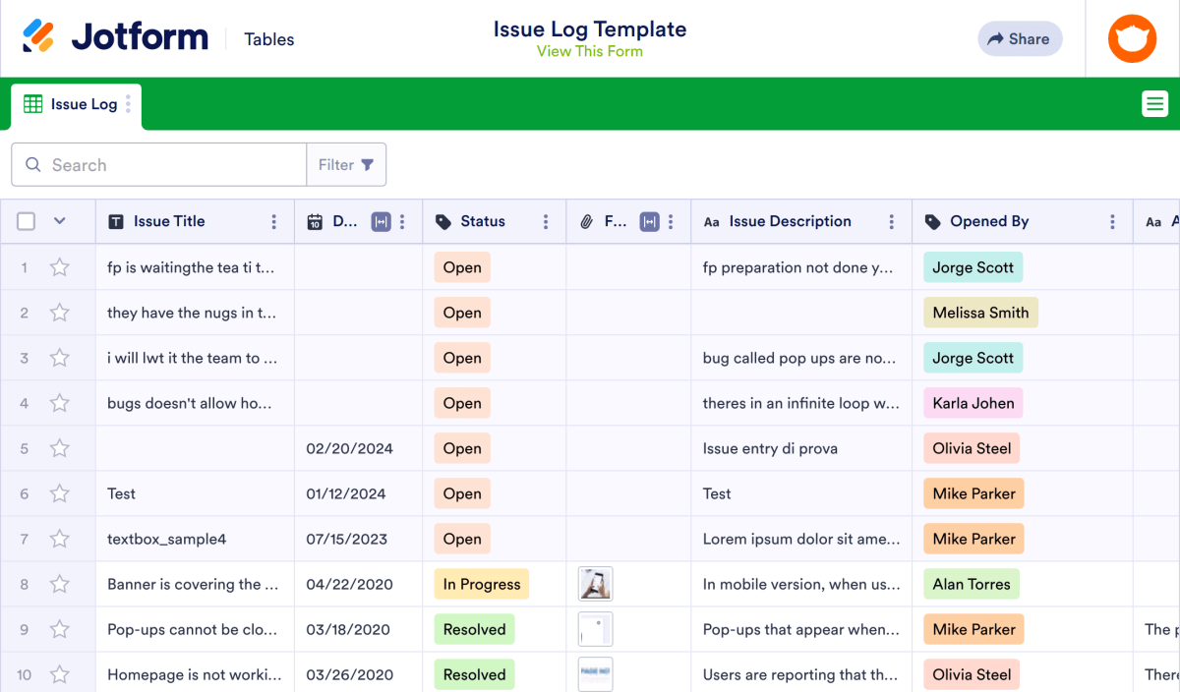The height and width of the screenshot is (692, 1180).
Task: Click the tag icon on the Status column header
Action: [x=443, y=221]
